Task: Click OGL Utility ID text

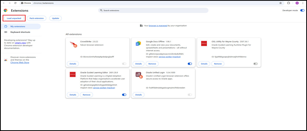Action: 229,57
